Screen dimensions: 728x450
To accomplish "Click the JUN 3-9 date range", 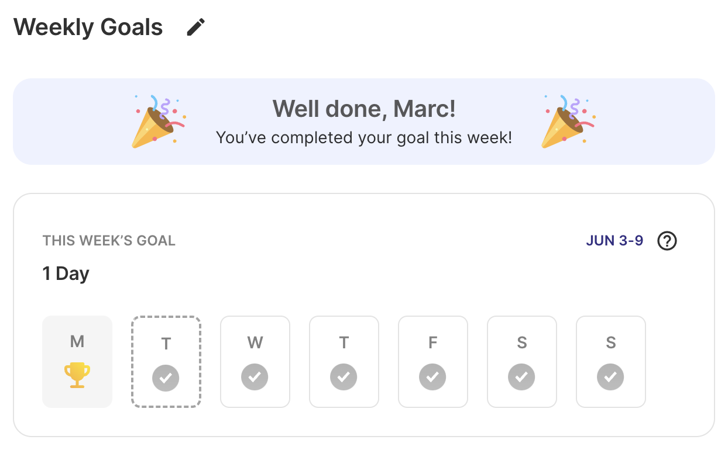I will click(x=614, y=241).
